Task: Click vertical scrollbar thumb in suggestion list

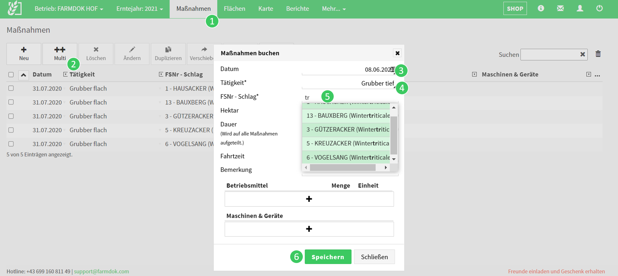Action: coord(394,135)
